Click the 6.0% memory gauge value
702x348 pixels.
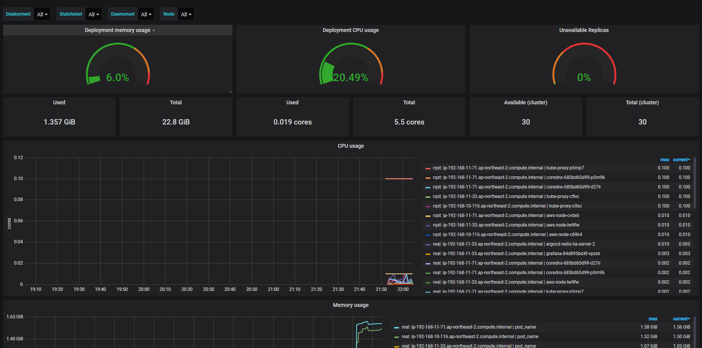[117, 78]
